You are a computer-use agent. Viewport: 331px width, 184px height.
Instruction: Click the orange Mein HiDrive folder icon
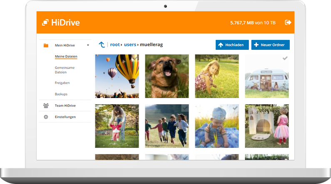pyautogui.click(x=46, y=45)
